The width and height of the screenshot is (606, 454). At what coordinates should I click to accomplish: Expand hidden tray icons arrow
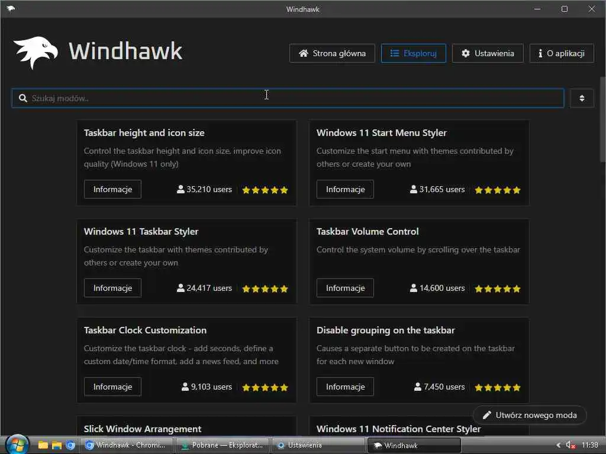tap(558, 445)
